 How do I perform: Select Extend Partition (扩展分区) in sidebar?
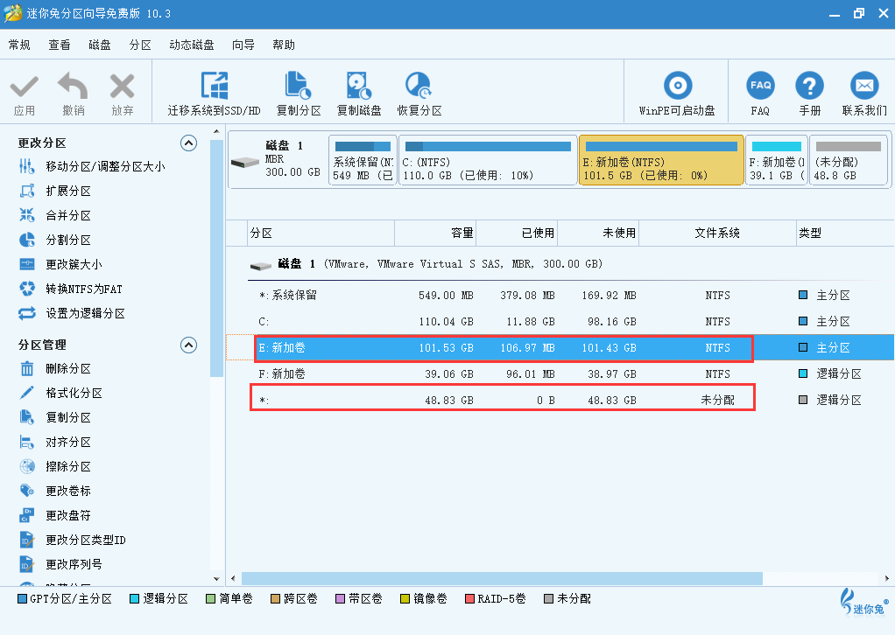pyautogui.click(x=55, y=191)
